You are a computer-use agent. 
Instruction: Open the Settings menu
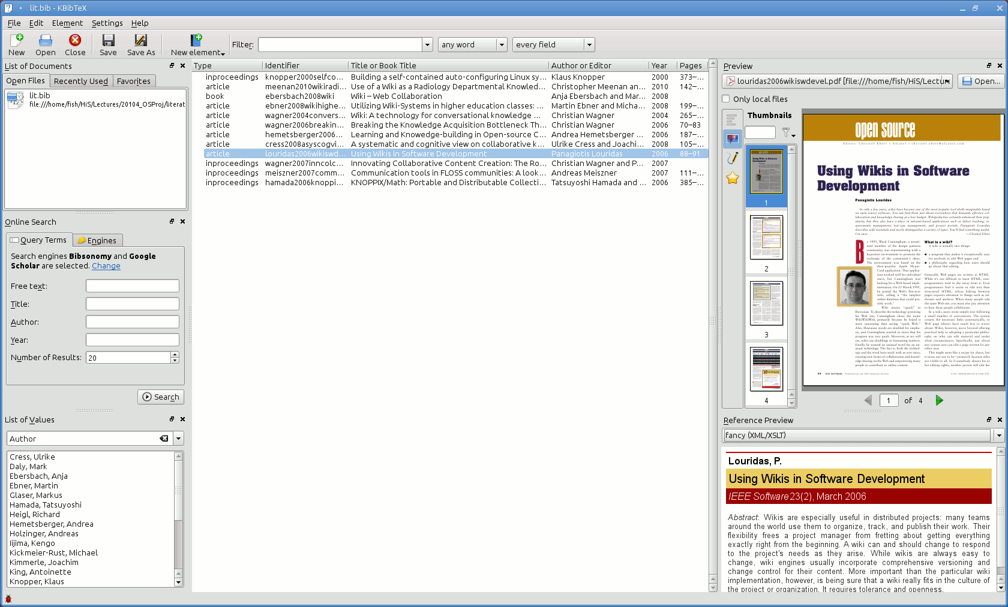click(x=107, y=23)
